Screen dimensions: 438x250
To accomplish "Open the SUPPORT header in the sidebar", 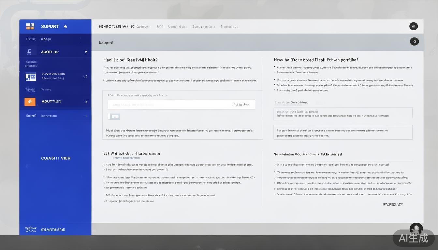I will [x=50, y=26].
